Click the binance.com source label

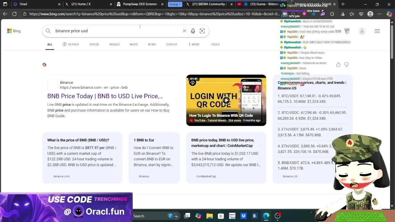coord(61,176)
